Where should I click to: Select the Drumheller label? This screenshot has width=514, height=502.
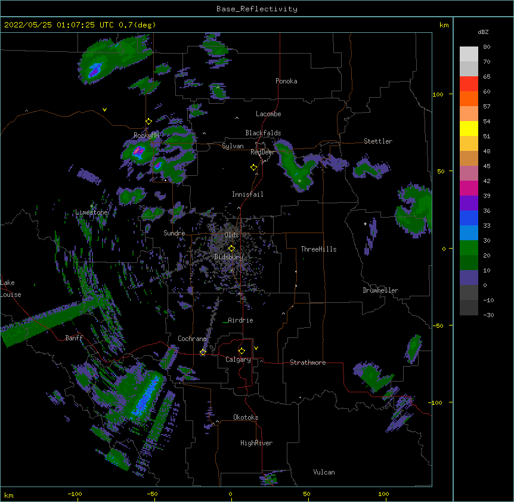coord(380,290)
